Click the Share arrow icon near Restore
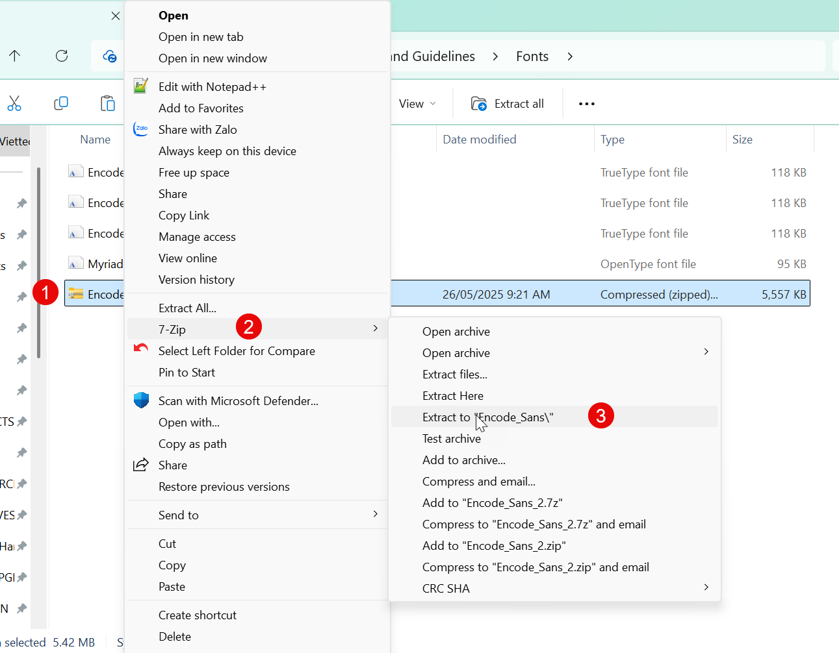839x653 pixels. click(x=141, y=465)
